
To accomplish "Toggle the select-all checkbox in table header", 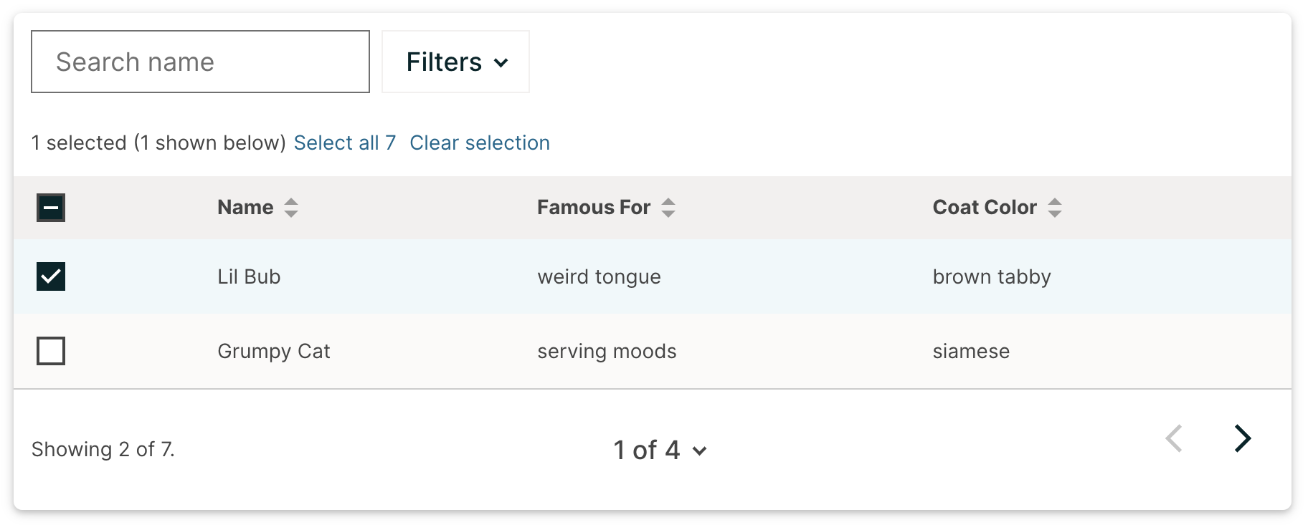I will click(x=51, y=208).
